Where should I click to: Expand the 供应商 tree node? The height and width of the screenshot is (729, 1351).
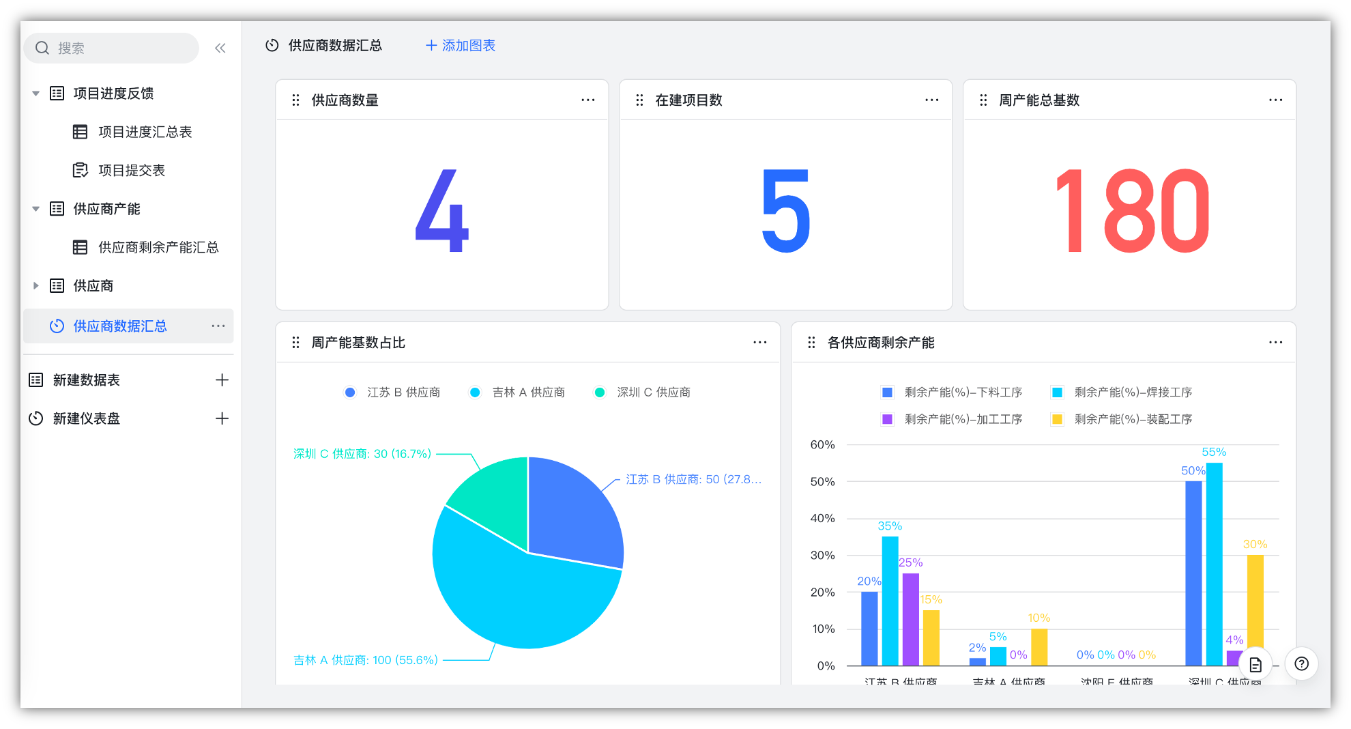click(35, 285)
